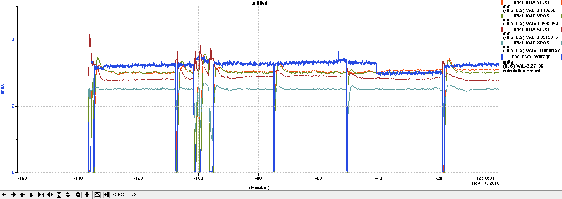Click the -20 time axis tick label
This screenshot has height=199, width=562.
click(439, 178)
